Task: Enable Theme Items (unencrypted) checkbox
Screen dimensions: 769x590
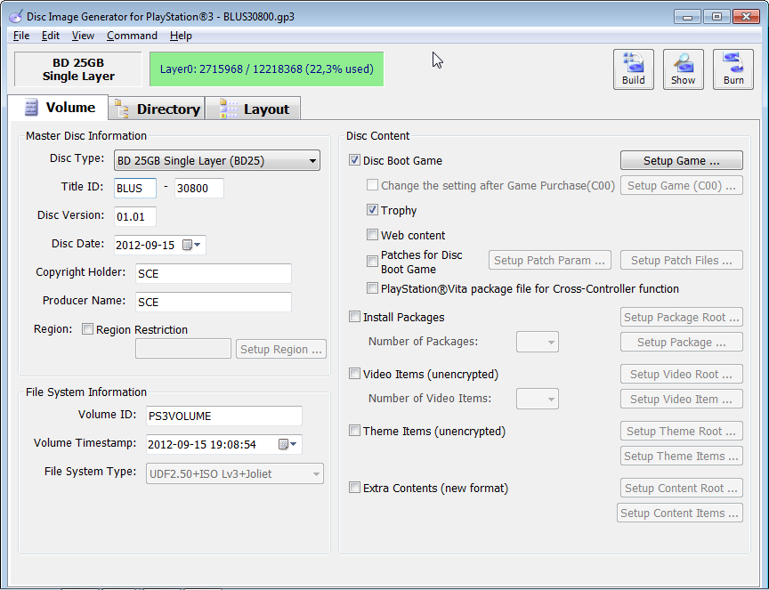Action: pyautogui.click(x=354, y=430)
